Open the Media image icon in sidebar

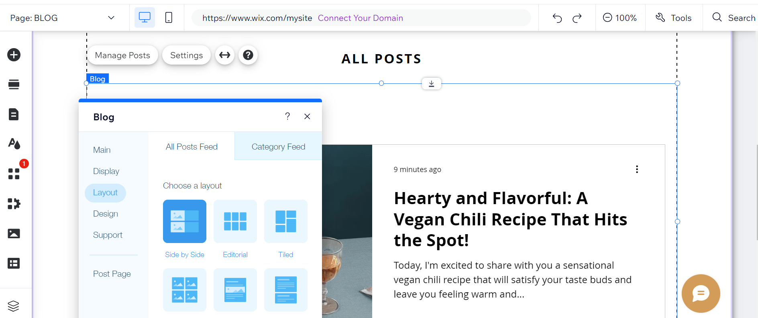(14, 233)
